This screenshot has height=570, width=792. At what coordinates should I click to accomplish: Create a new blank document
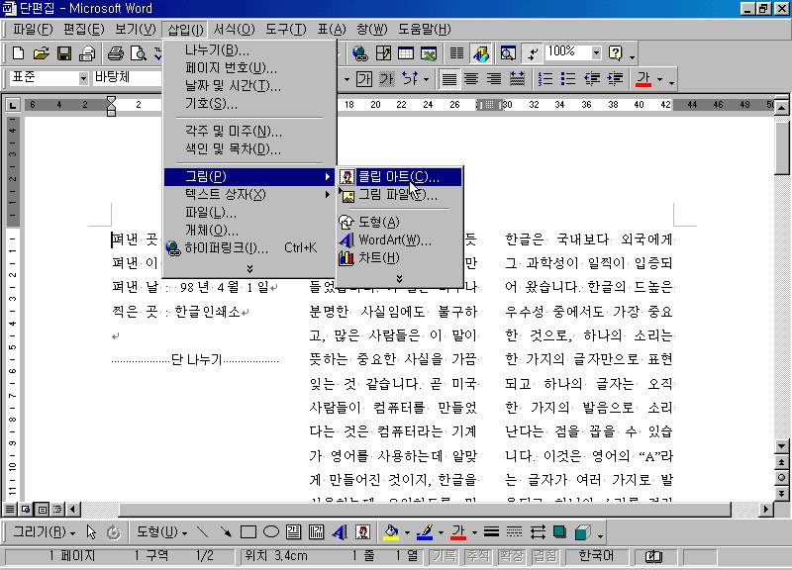18,53
